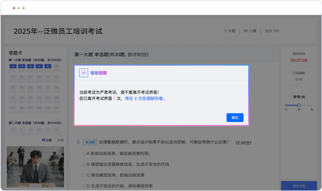
Task: Jump to question 30 on the answer card
Action: [x=56, y=108]
